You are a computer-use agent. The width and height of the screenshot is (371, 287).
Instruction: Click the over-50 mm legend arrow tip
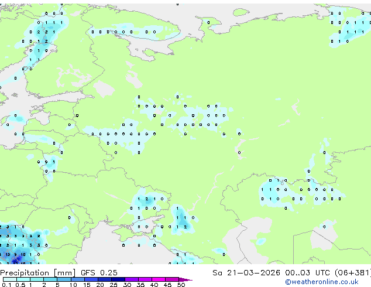[185, 280]
